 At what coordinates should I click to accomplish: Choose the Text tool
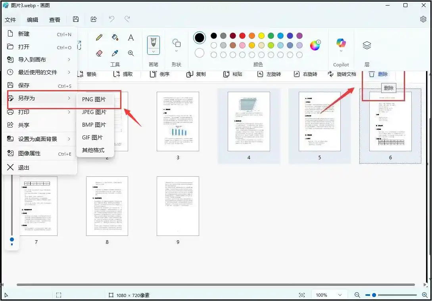(x=131, y=38)
